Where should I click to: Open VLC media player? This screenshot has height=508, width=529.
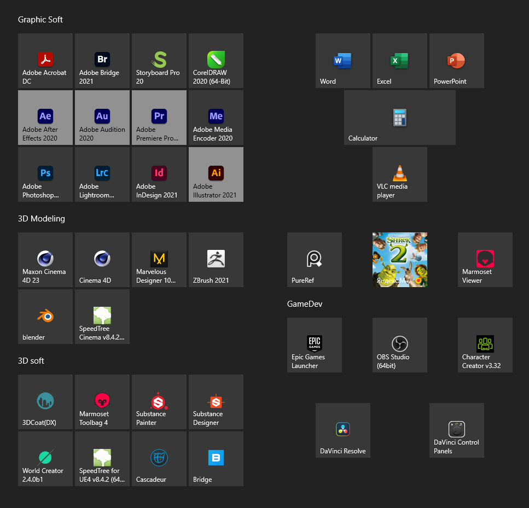[x=400, y=174]
